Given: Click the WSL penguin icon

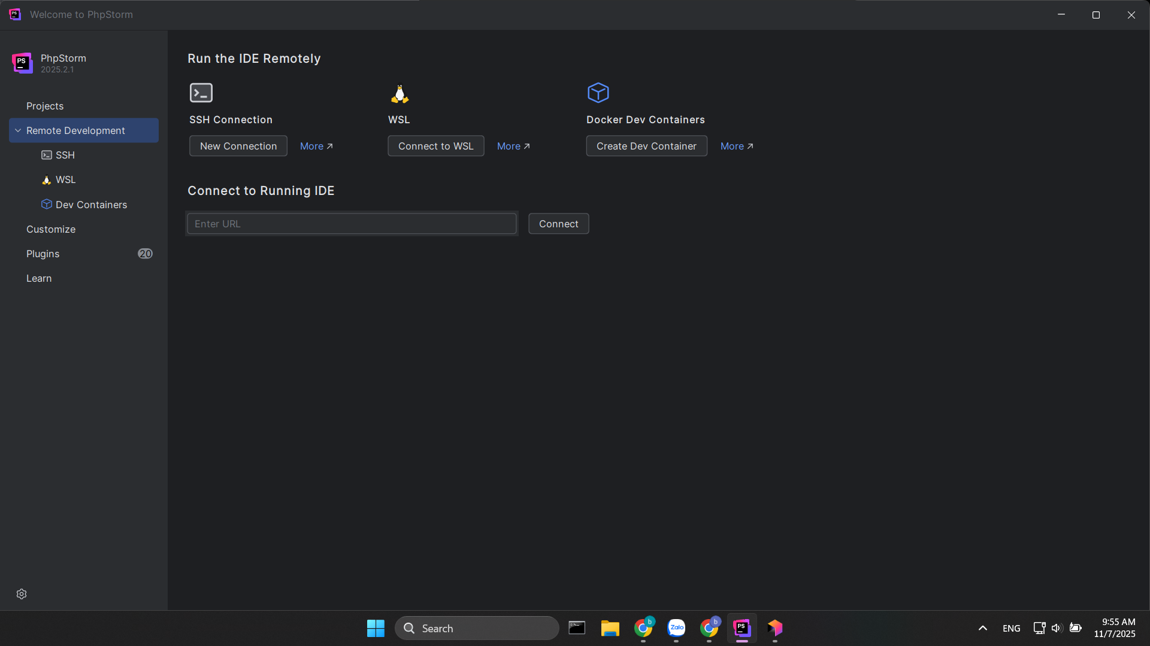Looking at the screenshot, I should (400, 94).
